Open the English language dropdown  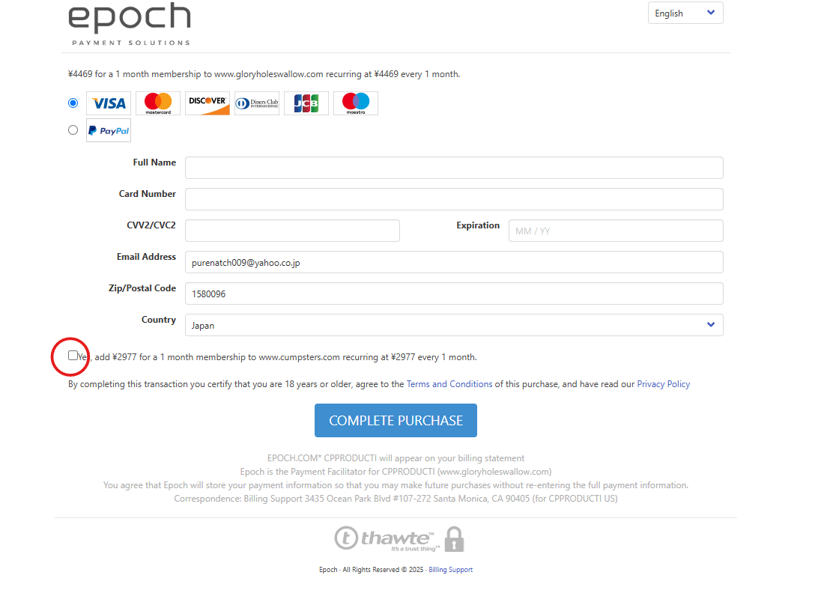[x=685, y=13]
